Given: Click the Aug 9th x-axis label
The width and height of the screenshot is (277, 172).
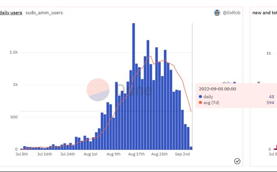Looking at the screenshot, I should [x=113, y=154].
